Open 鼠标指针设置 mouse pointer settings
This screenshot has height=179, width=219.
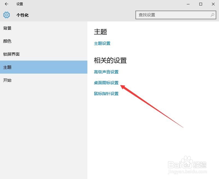coord(106,93)
